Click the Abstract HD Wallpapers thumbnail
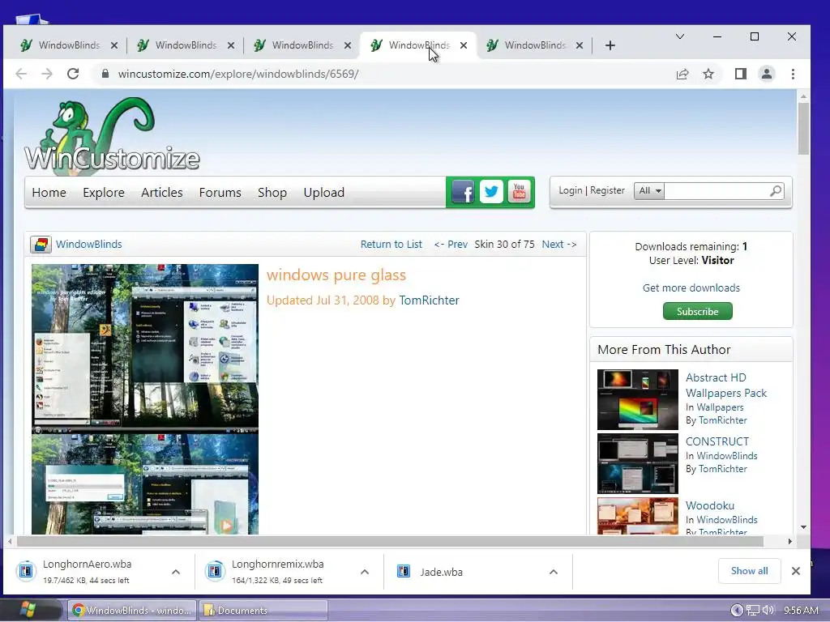 pyautogui.click(x=637, y=399)
